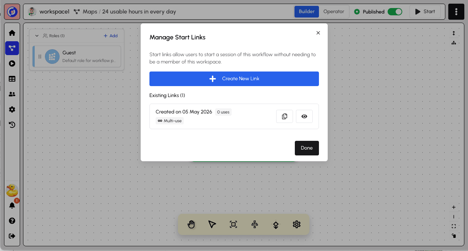Open the Tables icon in sidebar
Image resolution: width=468 pixels, height=251 pixels.
point(12,79)
